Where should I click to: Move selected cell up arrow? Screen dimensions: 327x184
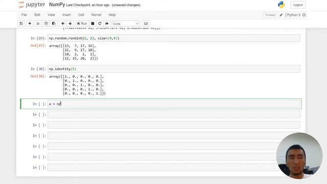pos(62,24)
